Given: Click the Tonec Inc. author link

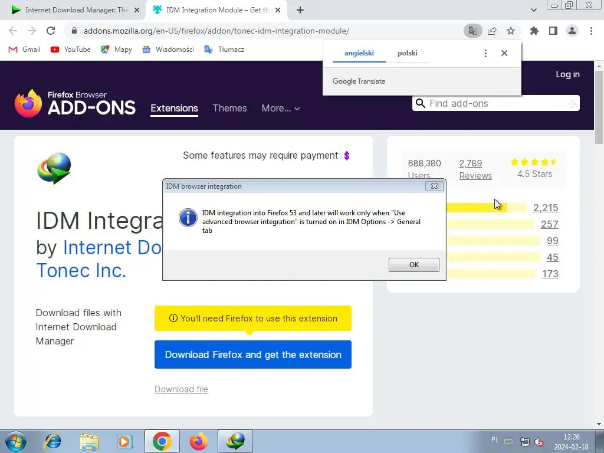Looking at the screenshot, I should pyautogui.click(x=81, y=270).
